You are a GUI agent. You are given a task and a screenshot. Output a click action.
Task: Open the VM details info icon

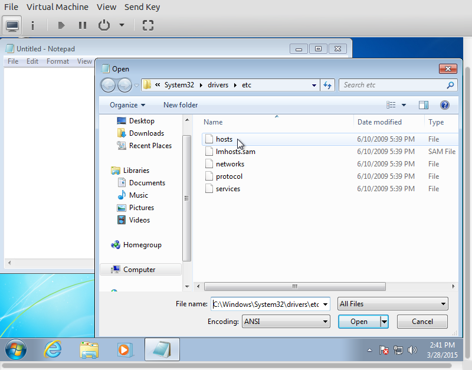tap(32, 25)
